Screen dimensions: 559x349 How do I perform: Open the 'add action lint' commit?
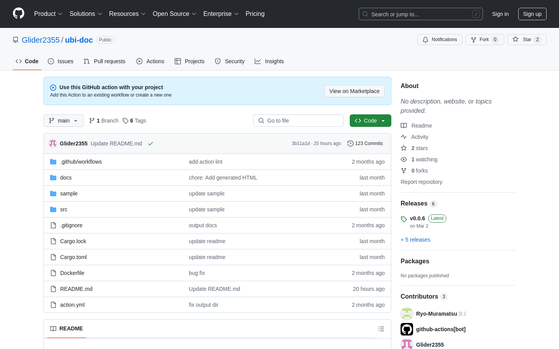pyautogui.click(x=206, y=162)
